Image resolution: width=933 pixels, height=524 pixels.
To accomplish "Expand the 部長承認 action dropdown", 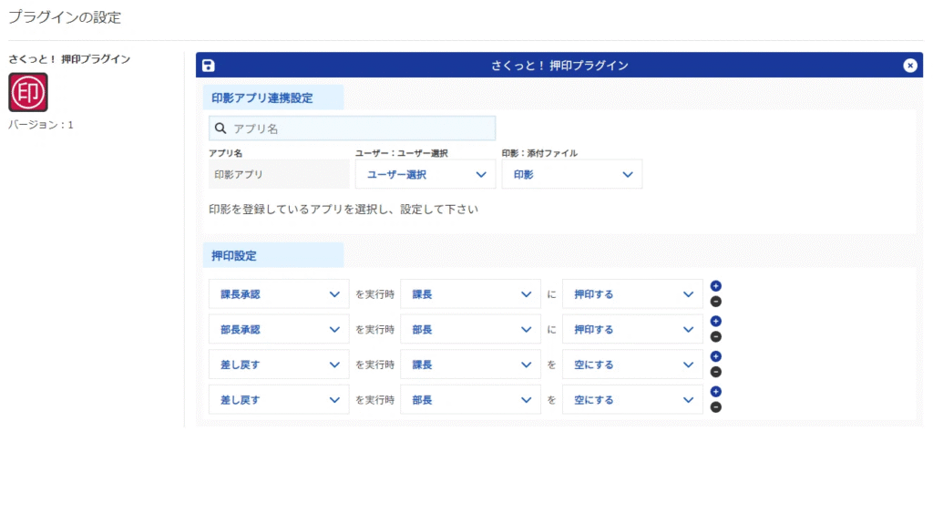I will coord(279,330).
